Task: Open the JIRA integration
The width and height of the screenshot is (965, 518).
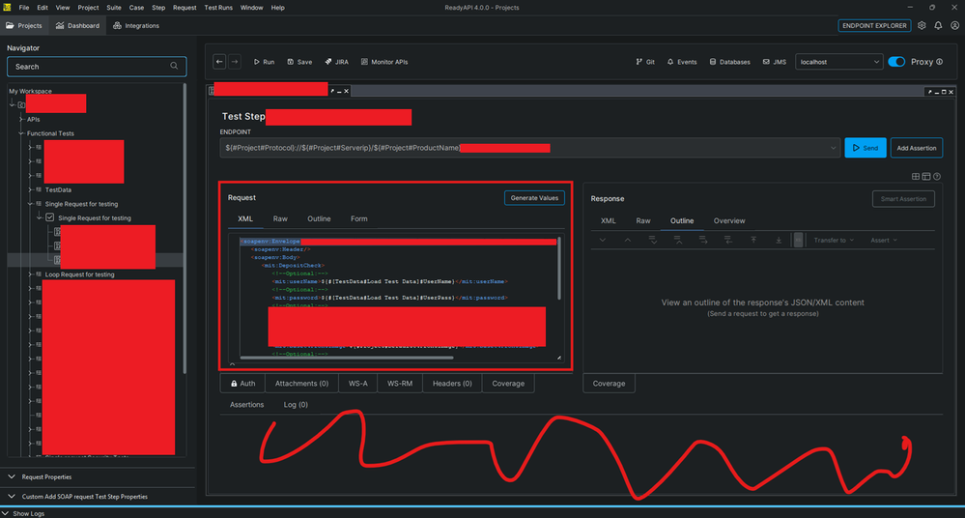Action: click(337, 62)
